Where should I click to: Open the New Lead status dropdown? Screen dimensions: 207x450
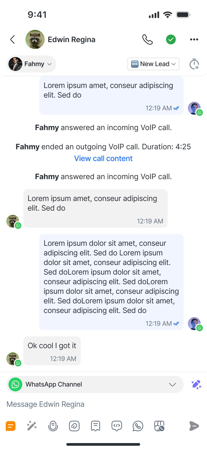coord(153,64)
